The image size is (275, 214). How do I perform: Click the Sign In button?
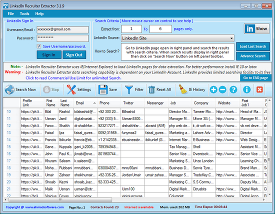click(49, 55)
